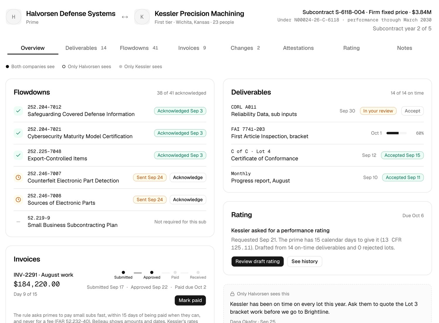Switch to the Deliverables tab
This screenshot has width=439, height=323.
point(86,48)
